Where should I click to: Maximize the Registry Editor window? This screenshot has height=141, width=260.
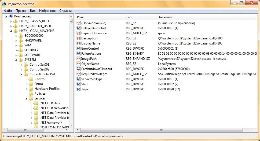[x=242, y=3]
